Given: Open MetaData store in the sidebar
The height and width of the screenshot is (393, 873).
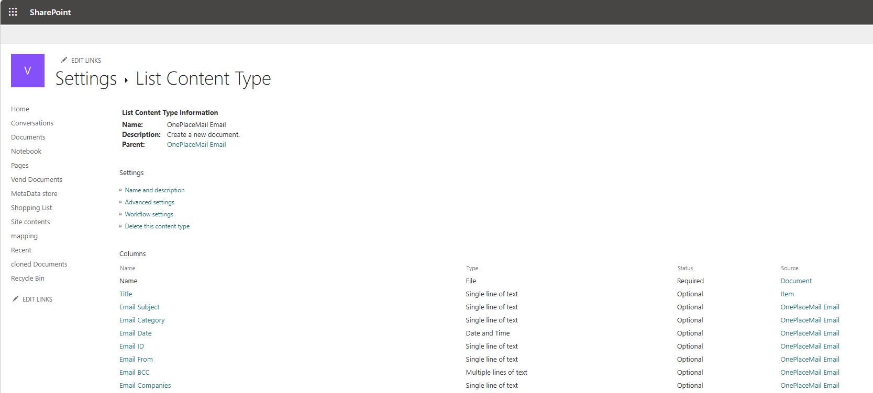Looking at the screenshot, I should 35,194.
